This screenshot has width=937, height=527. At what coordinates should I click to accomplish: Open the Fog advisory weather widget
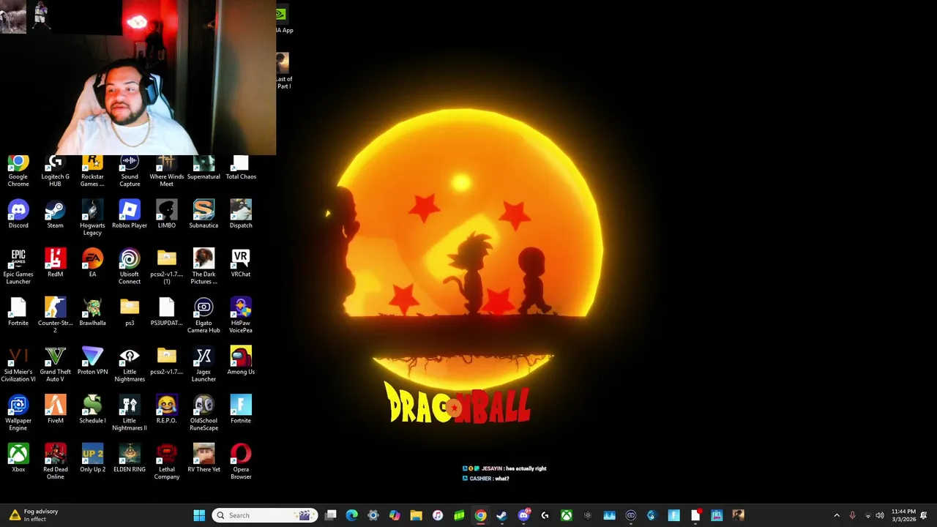[32, 515]
